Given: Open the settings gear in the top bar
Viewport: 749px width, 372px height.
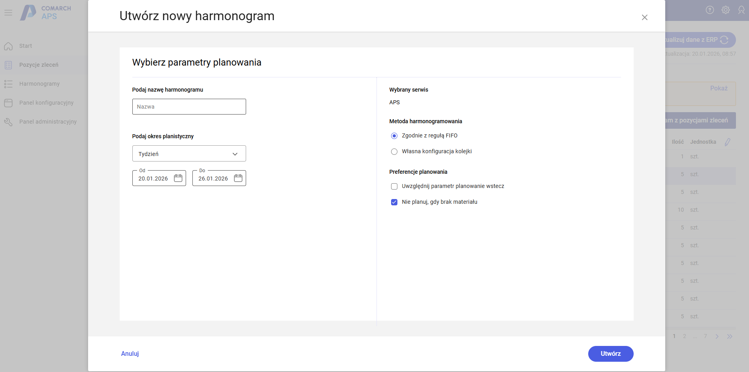Looking at the screenshot, I should 726,10.
